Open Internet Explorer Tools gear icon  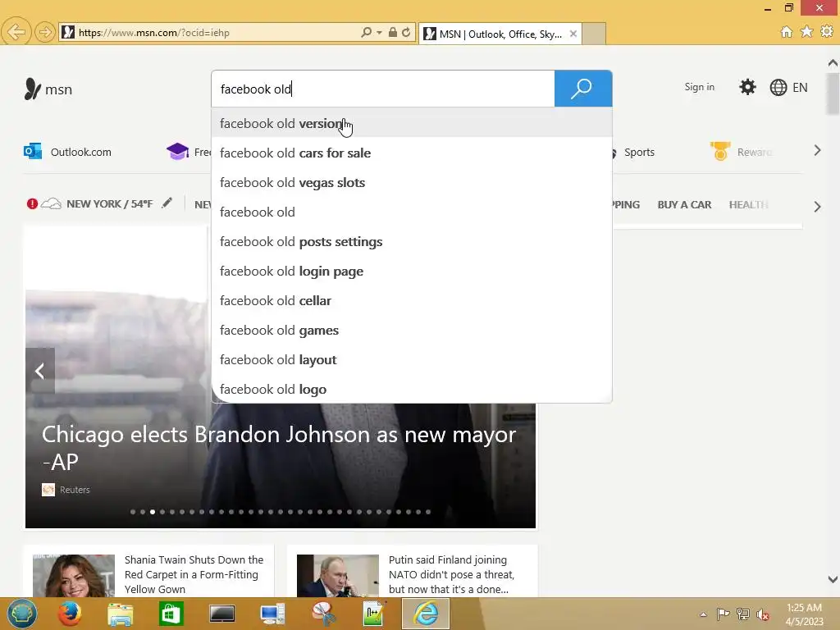827,32
